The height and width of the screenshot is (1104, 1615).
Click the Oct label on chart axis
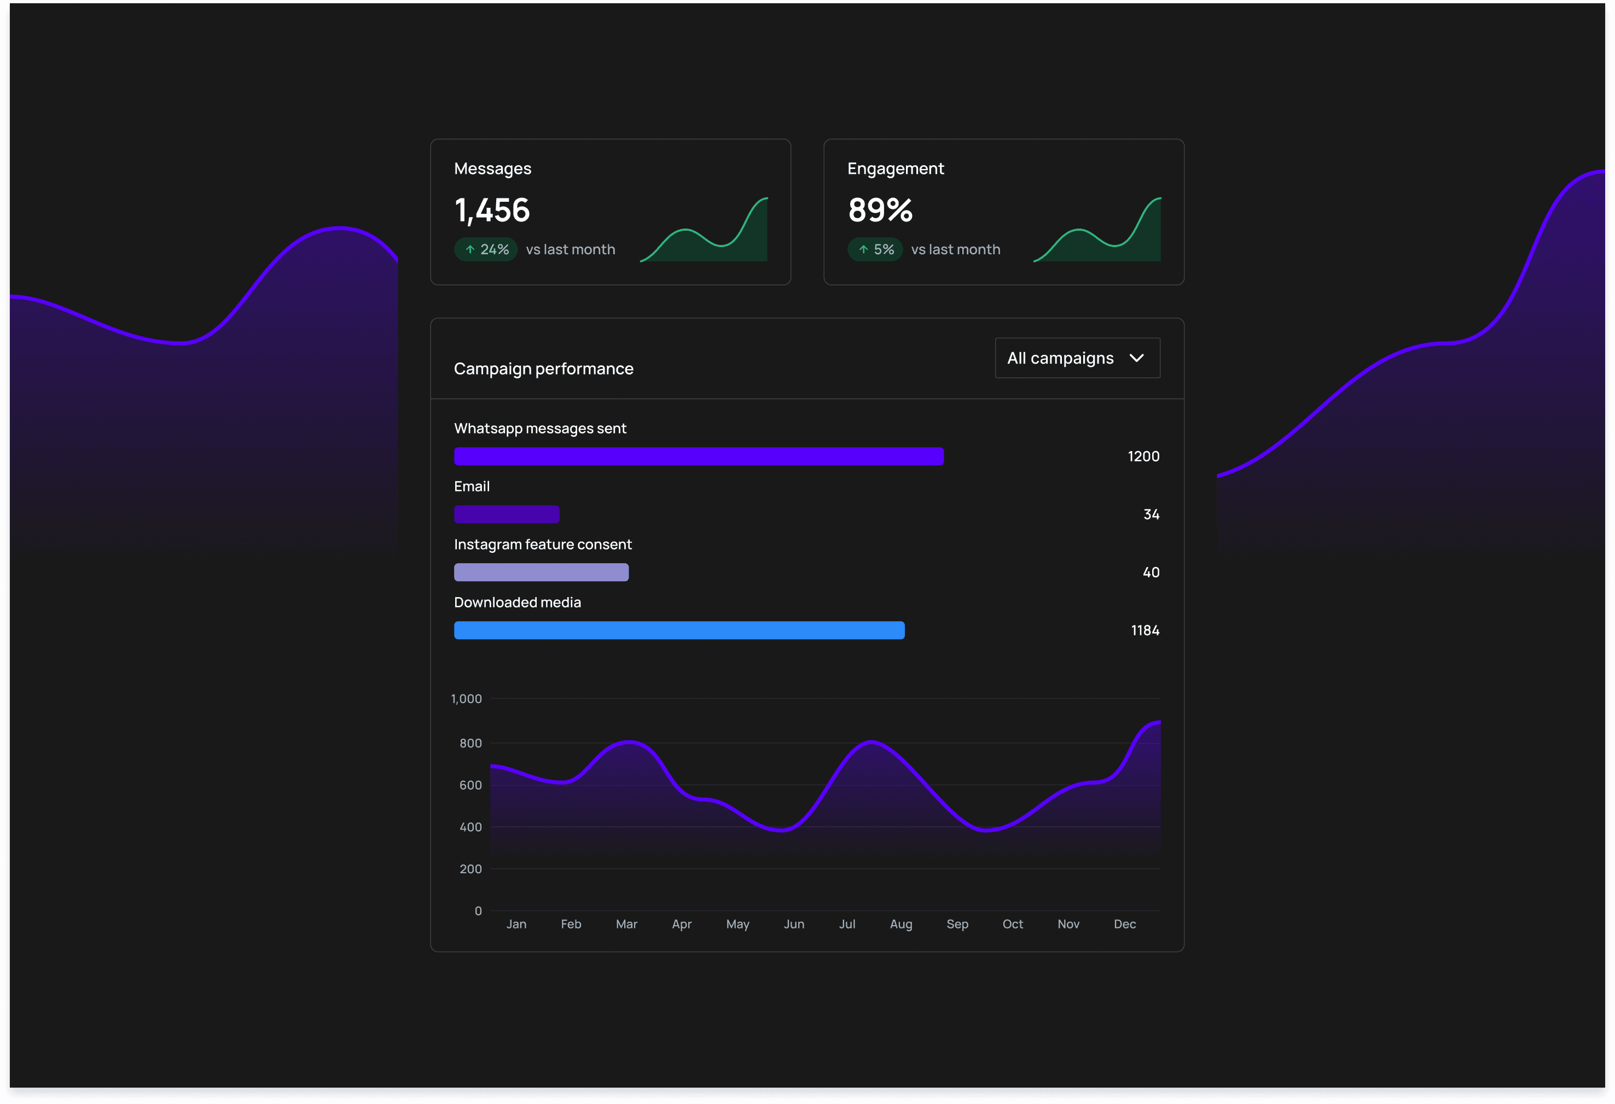1013,924
